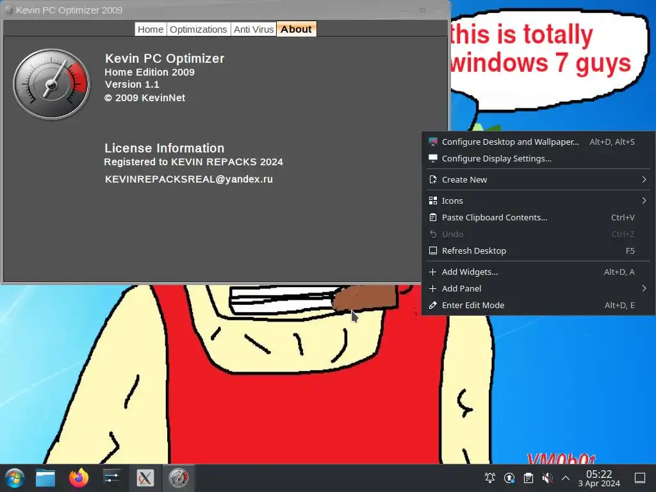Viewport: 656px width, 492px height.
Task: Switch to the Home tab
Action: point(151,29)
